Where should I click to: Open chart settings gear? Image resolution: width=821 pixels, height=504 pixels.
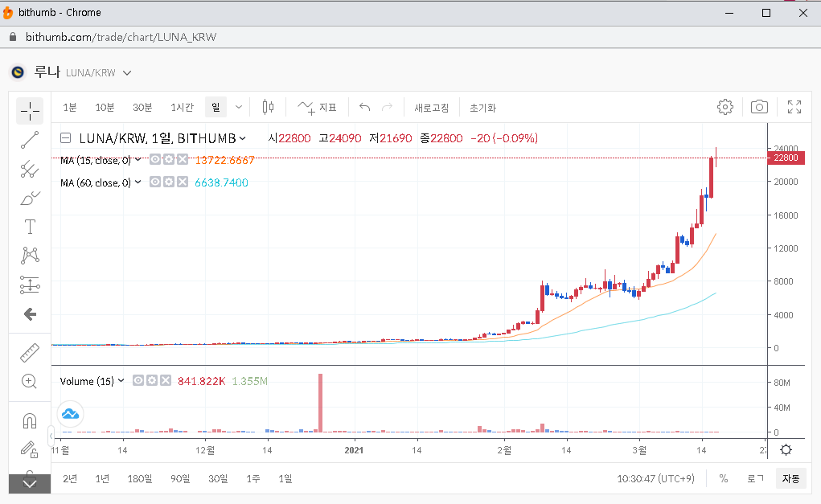coord(725,107)
